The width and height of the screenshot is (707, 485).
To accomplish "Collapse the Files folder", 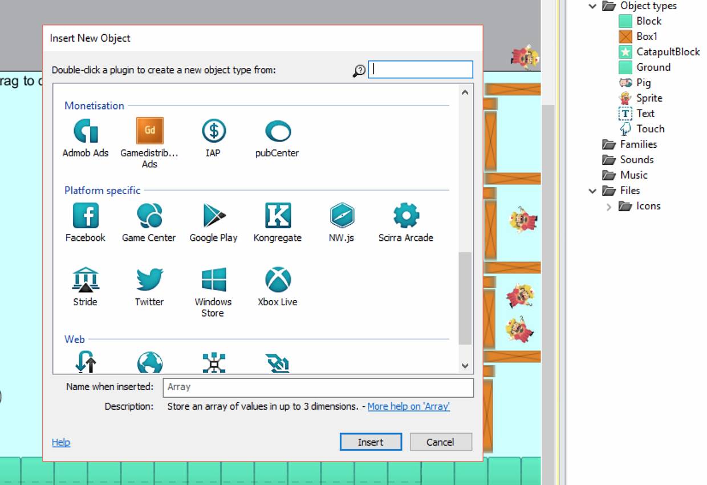I will tap(592, 191).
